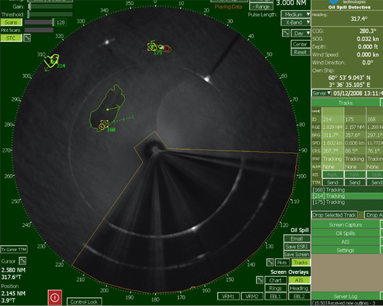Screen dimensions: 383x306
Task: Click tool icon left of Chart
Action: click(x=259, y=280)
